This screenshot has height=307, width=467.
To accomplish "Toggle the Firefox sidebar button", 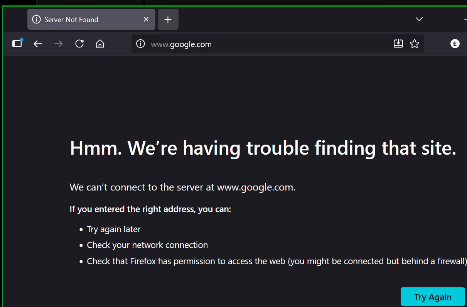I will click(17, 44).
